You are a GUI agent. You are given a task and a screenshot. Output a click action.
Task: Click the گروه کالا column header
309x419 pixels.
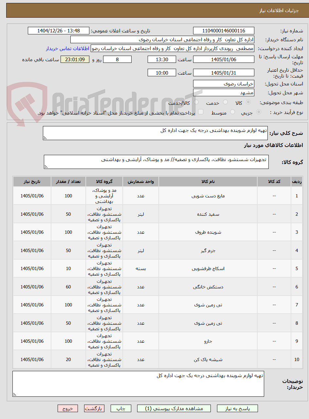pos(104,181)
